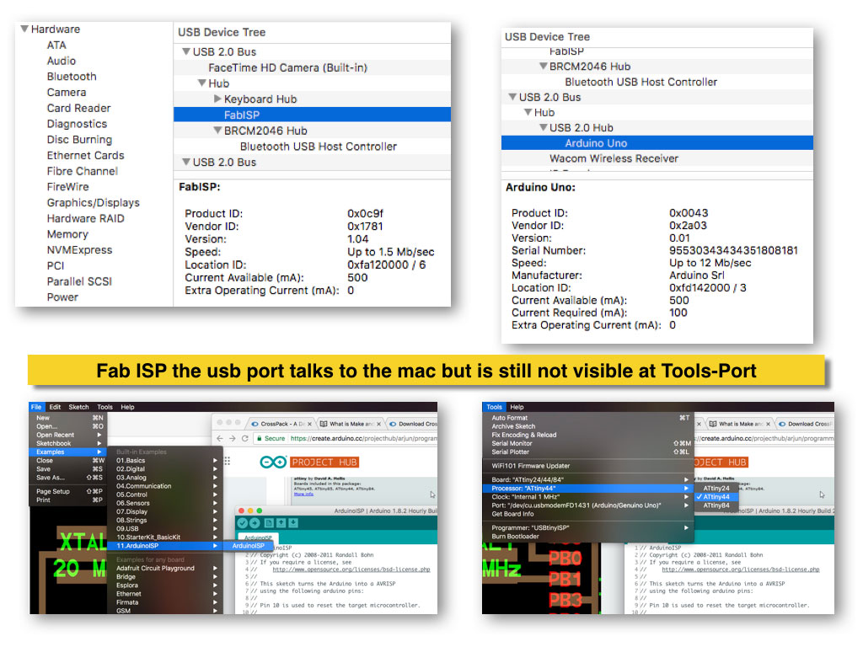Choose Serial Monitor in the Tools menu
The width and height of the screenshot is (863, 647).
coord(587,443)
